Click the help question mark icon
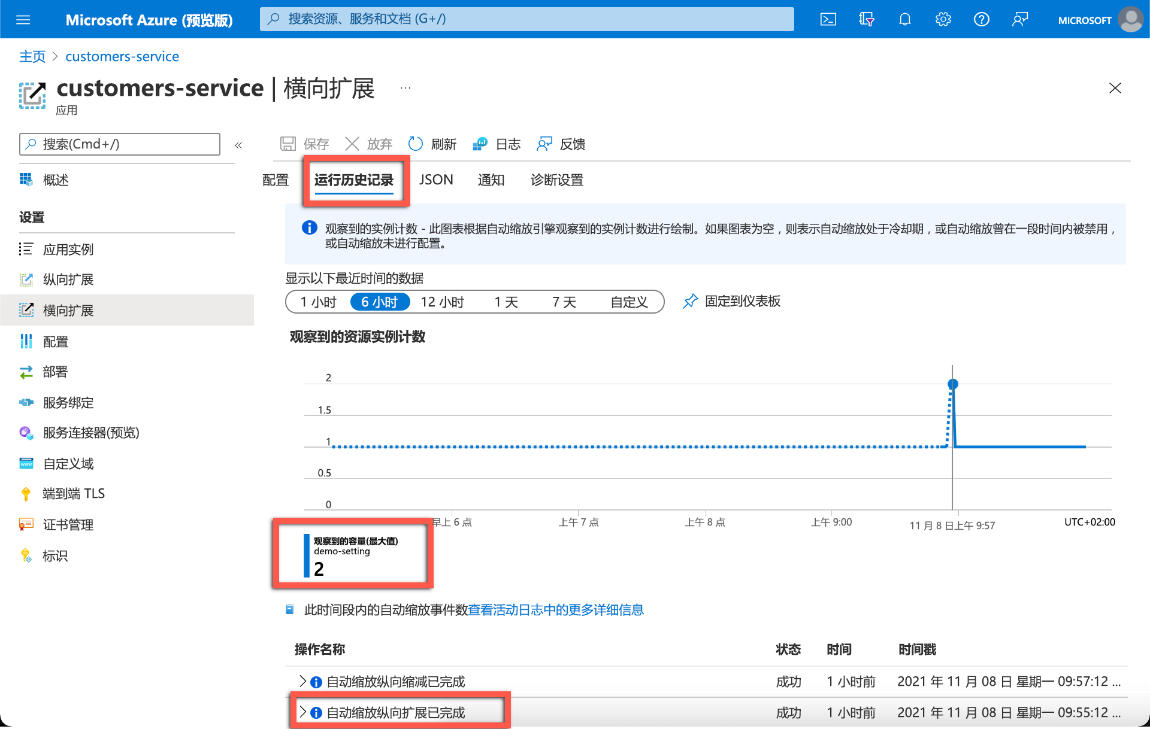The width and height of the screenshot is (1150, 729). point(981,20)
